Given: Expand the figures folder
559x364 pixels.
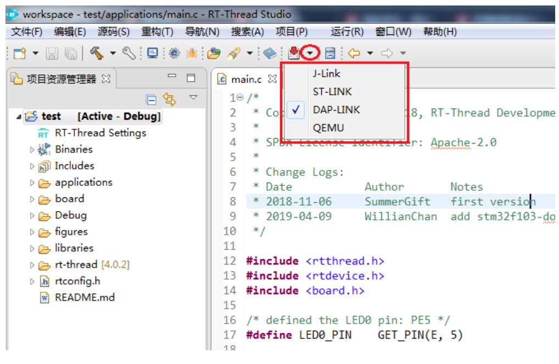Looking at the screenshot, I should point(32,232).
